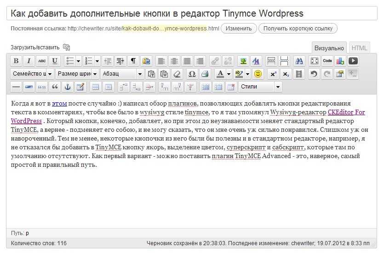Click the paste from Word icon in second row
Screen dimensions: 384x253
pyautogui.click(x=164, y=74)
